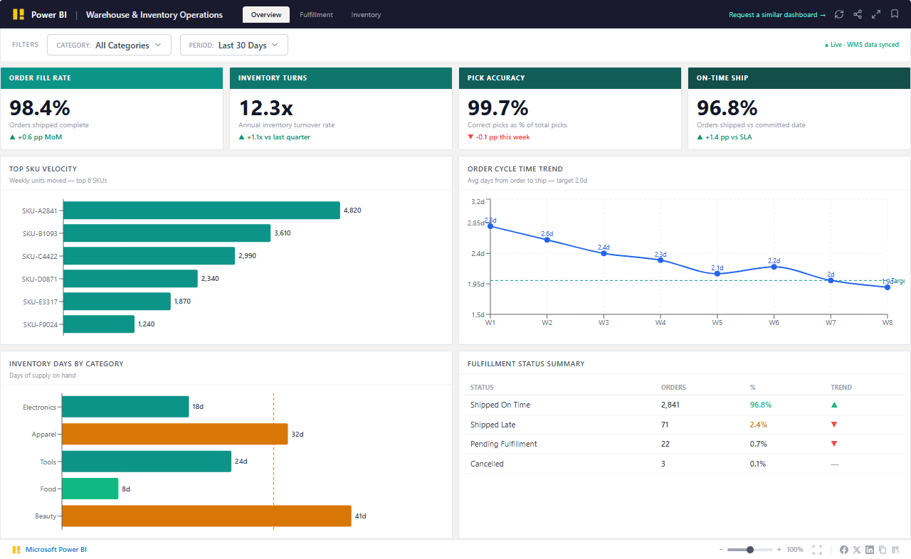The width and height of the screenshot is (911, 559).
Task: Open the Microsoft Power BI footer link
Action: click(56, 550)
